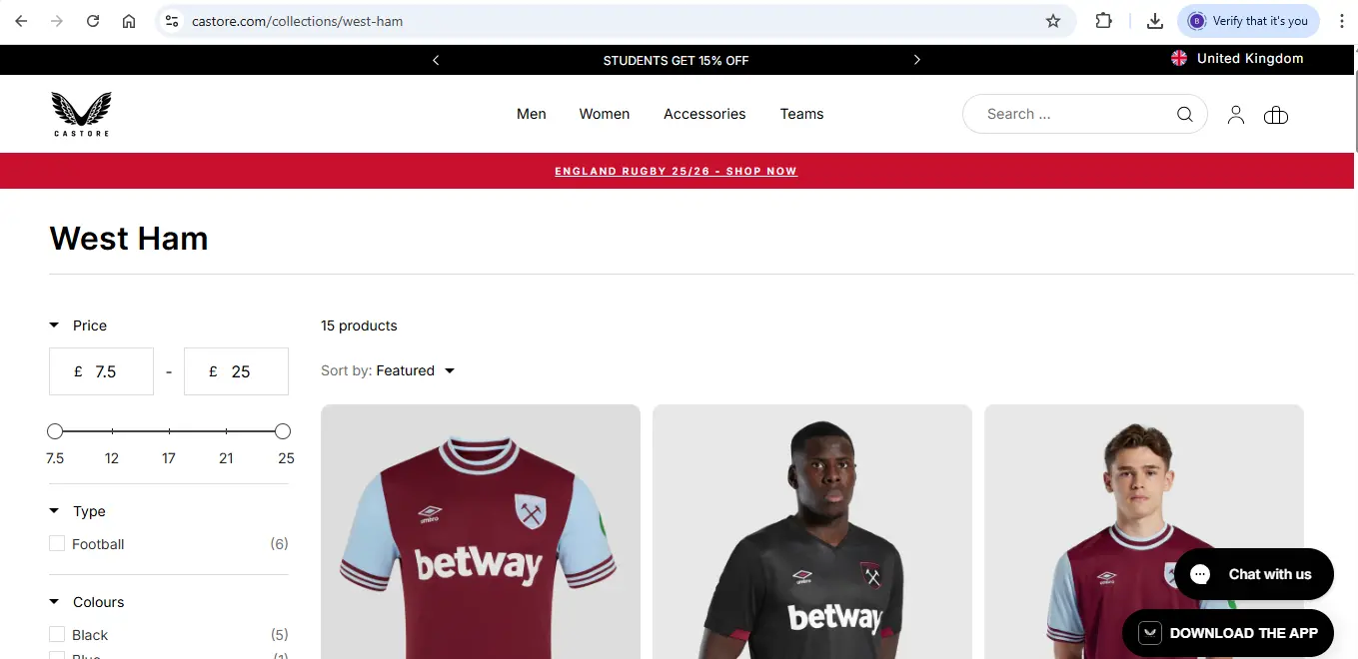Check the Black colour filter
The height and width of the screenshot is (659, 1358).
[57, 635]
